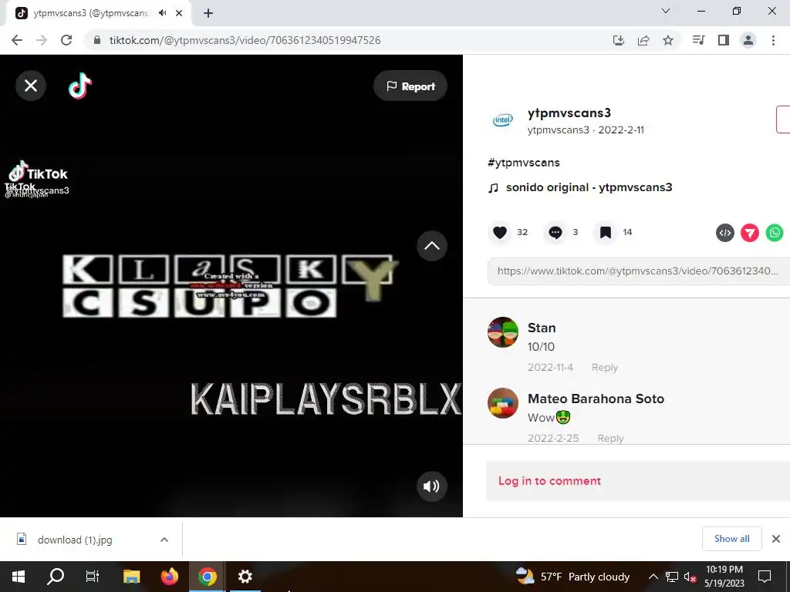Share this page icon in address bar

(643, 40)
